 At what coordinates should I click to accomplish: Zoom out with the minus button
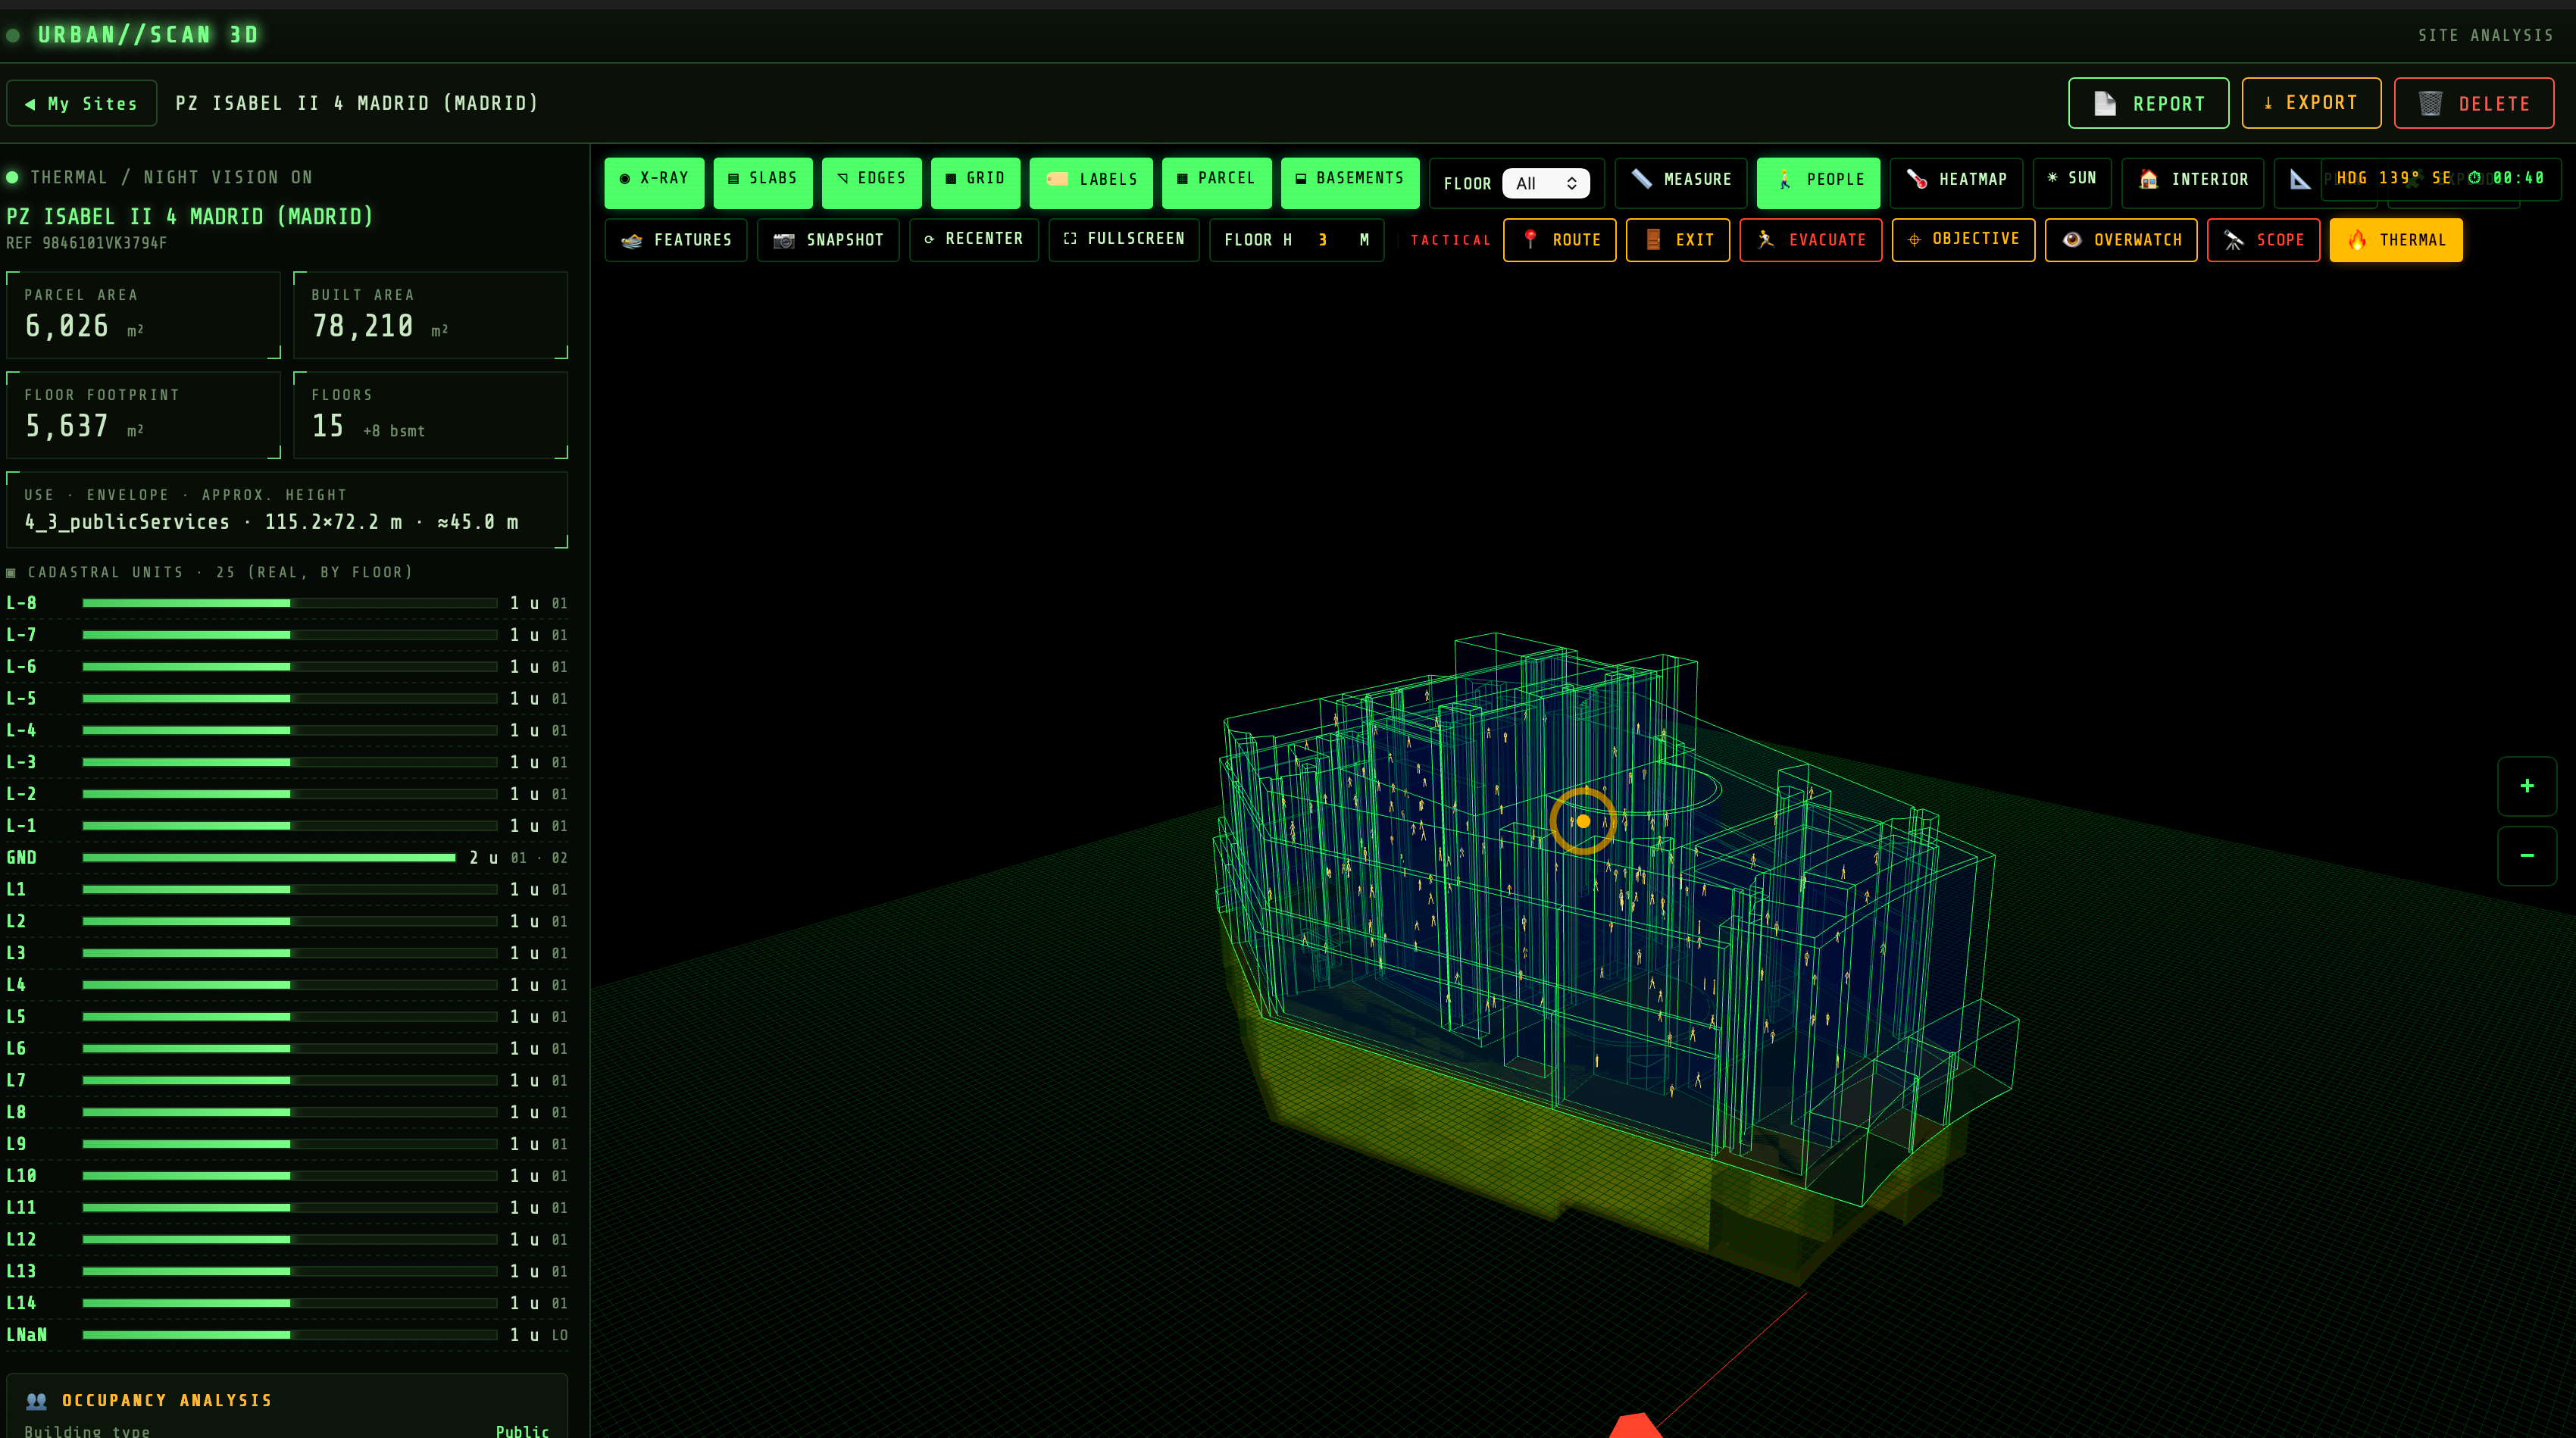pyautogui.click(x=2526, y=856)
